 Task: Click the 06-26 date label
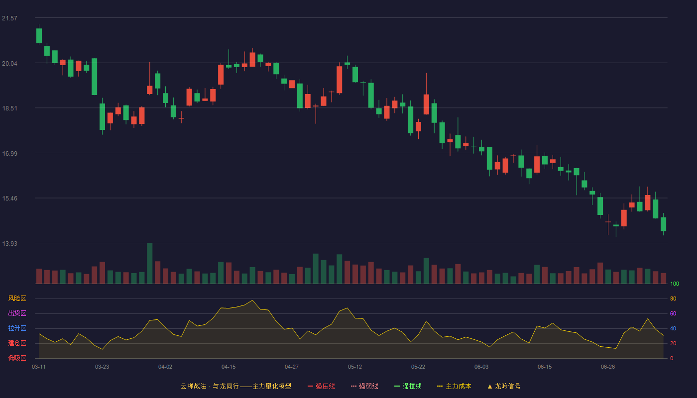click(608, 367)
